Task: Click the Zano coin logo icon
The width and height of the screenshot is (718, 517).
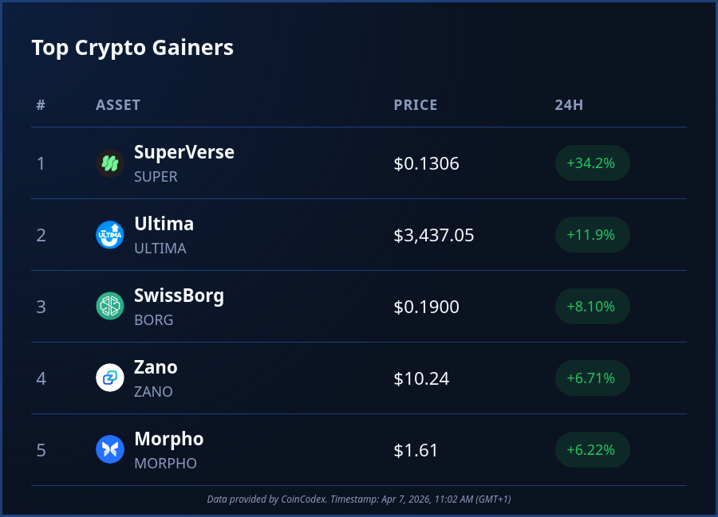Action: coord(110,378)
